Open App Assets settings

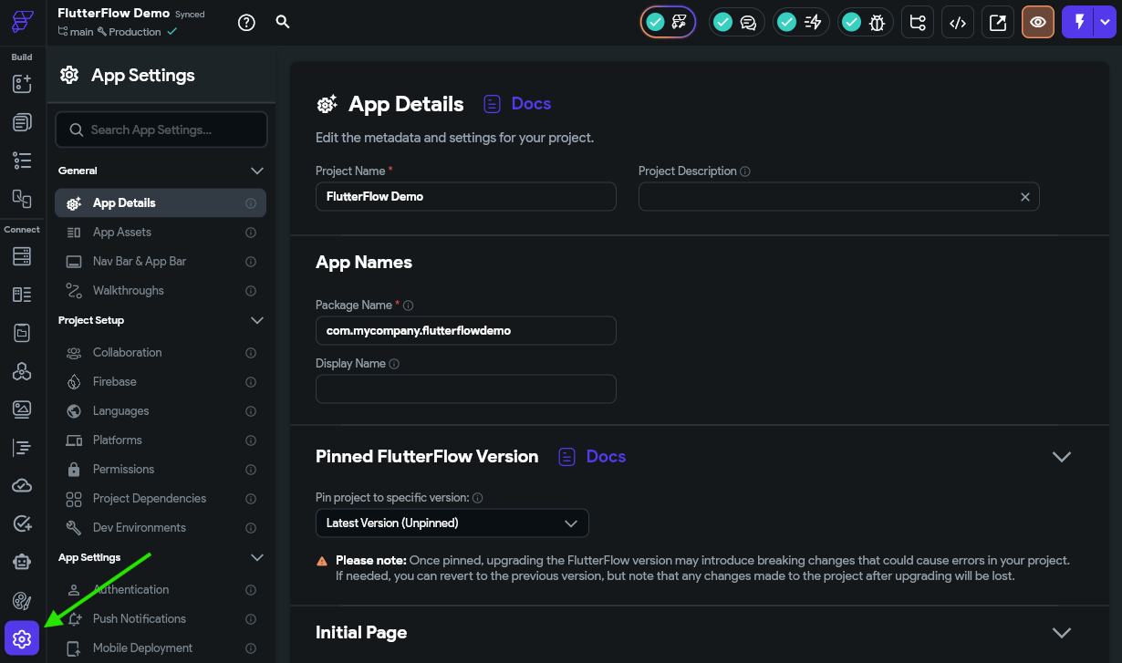pos(161,233)
